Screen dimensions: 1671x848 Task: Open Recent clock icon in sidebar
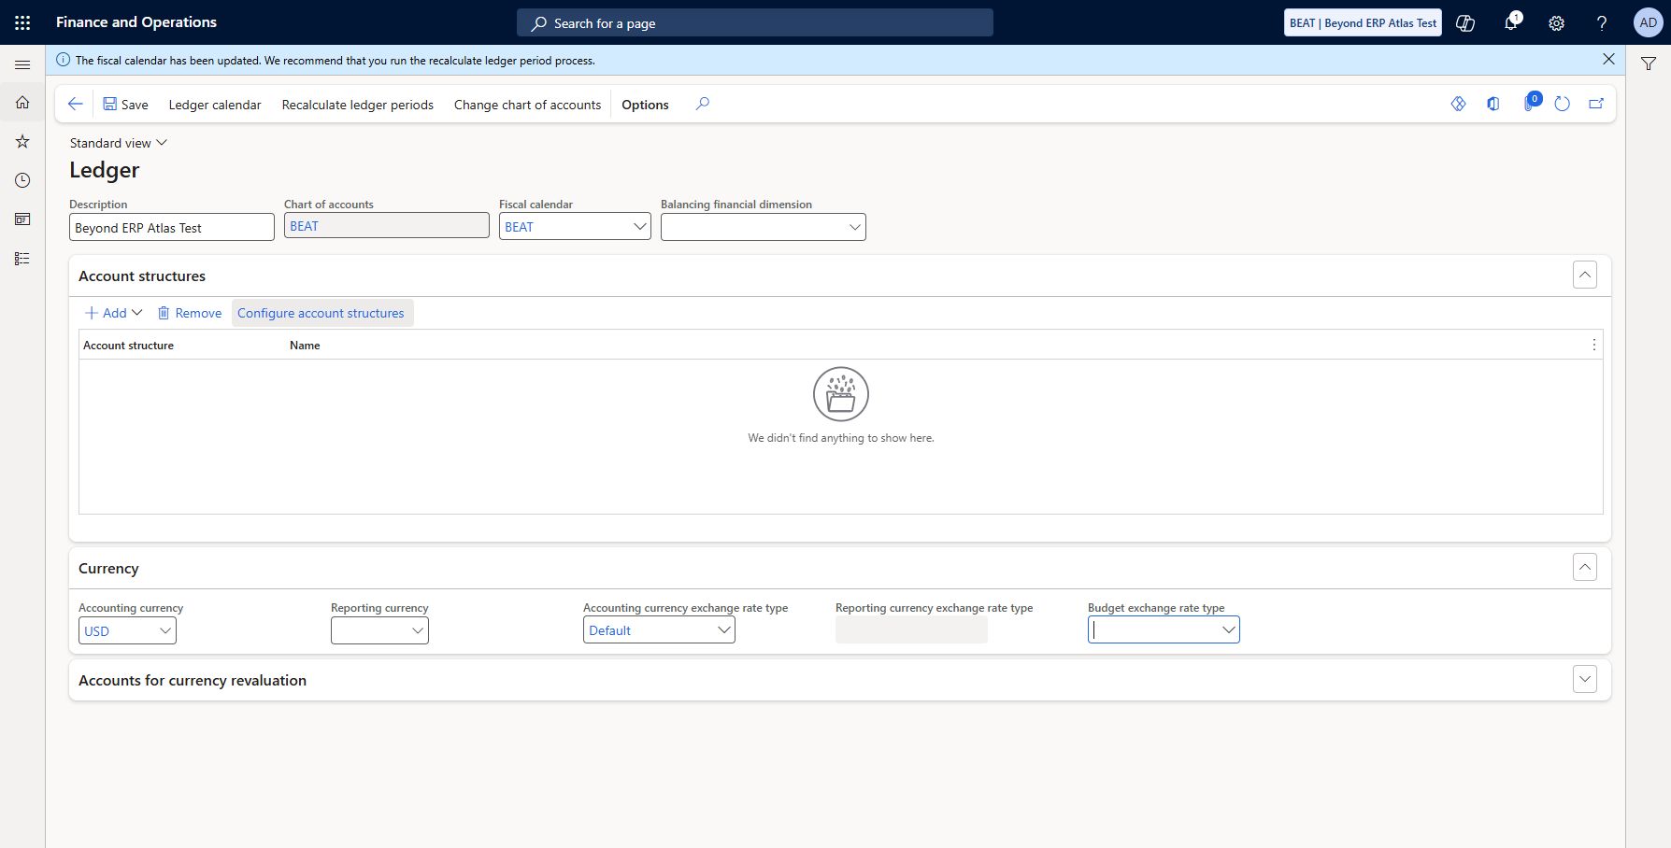(22, 180)
